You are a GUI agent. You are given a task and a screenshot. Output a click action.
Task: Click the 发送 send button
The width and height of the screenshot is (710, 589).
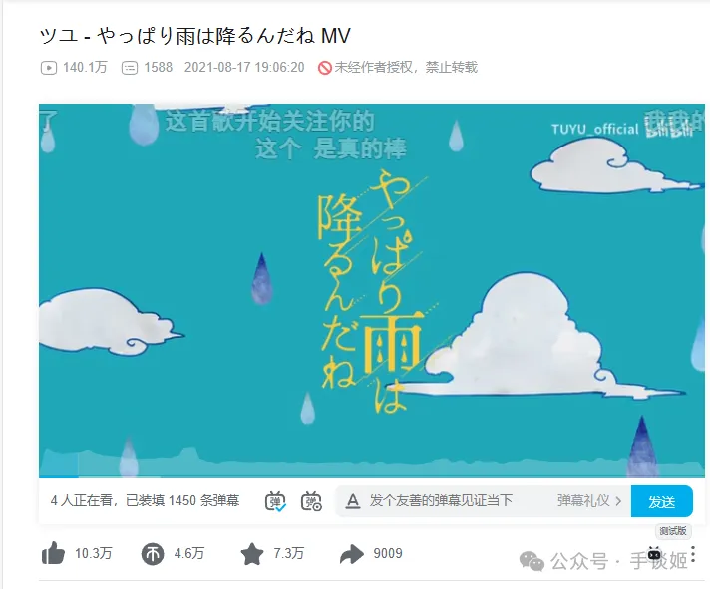point(661,501)
